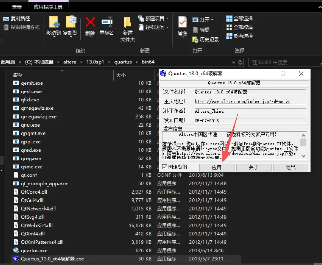Click the Copy path ribbon command

pos(17,19)
